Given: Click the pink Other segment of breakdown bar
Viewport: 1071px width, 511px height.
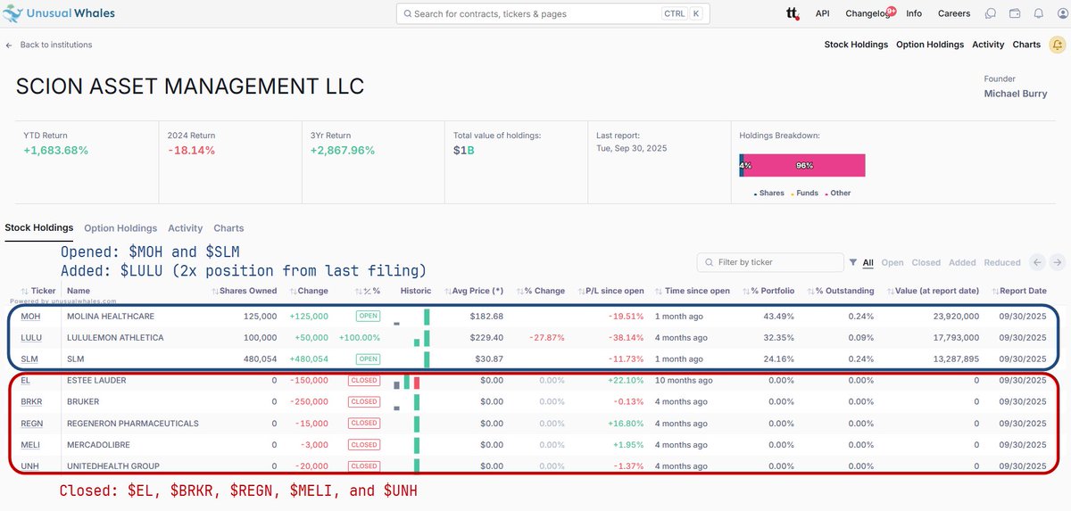Looking at the screenshot, I should point(805,166).
